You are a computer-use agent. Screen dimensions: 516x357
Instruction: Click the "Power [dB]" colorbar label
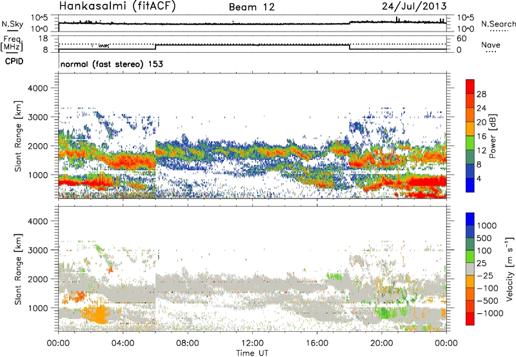tap(492, 136)
